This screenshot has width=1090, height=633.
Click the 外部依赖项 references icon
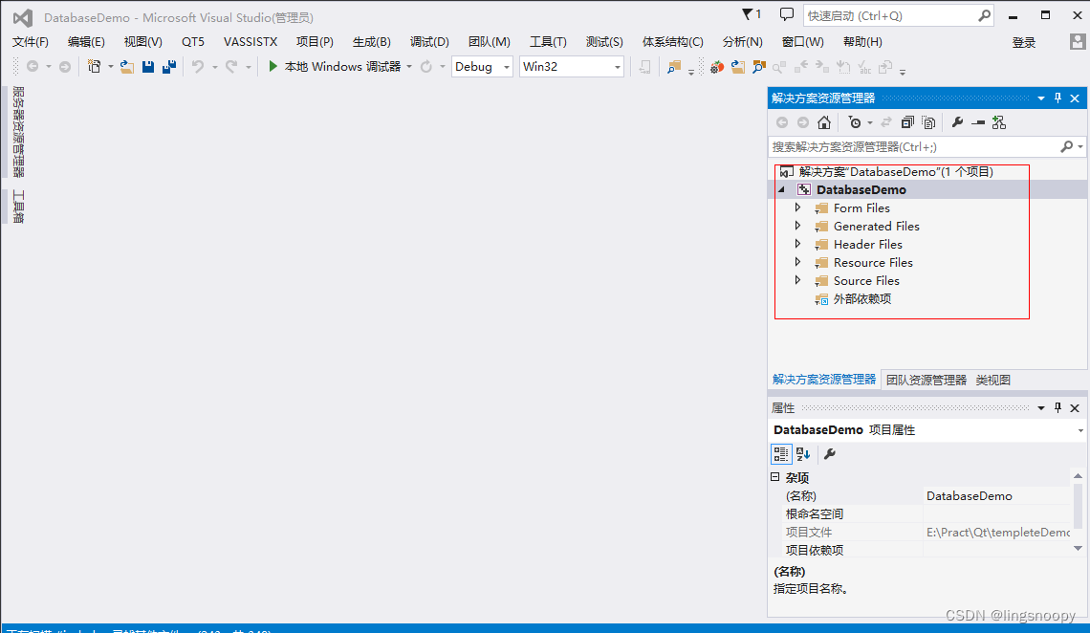(x=821, y=299)
